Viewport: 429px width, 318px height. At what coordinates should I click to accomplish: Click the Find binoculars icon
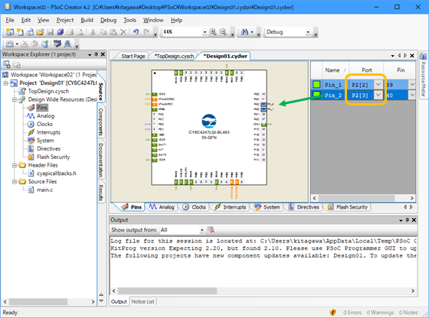click(244, 32)
